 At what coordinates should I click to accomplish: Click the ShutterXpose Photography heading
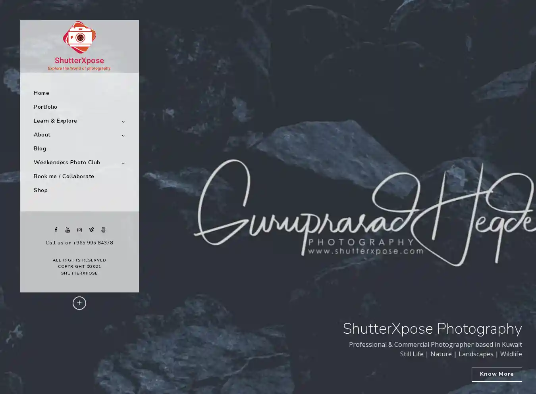pyautogui.click(x=432, y=329)
